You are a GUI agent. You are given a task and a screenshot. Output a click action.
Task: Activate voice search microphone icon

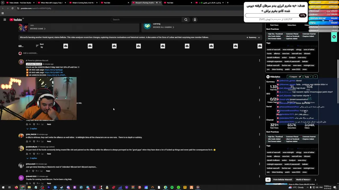195,20
